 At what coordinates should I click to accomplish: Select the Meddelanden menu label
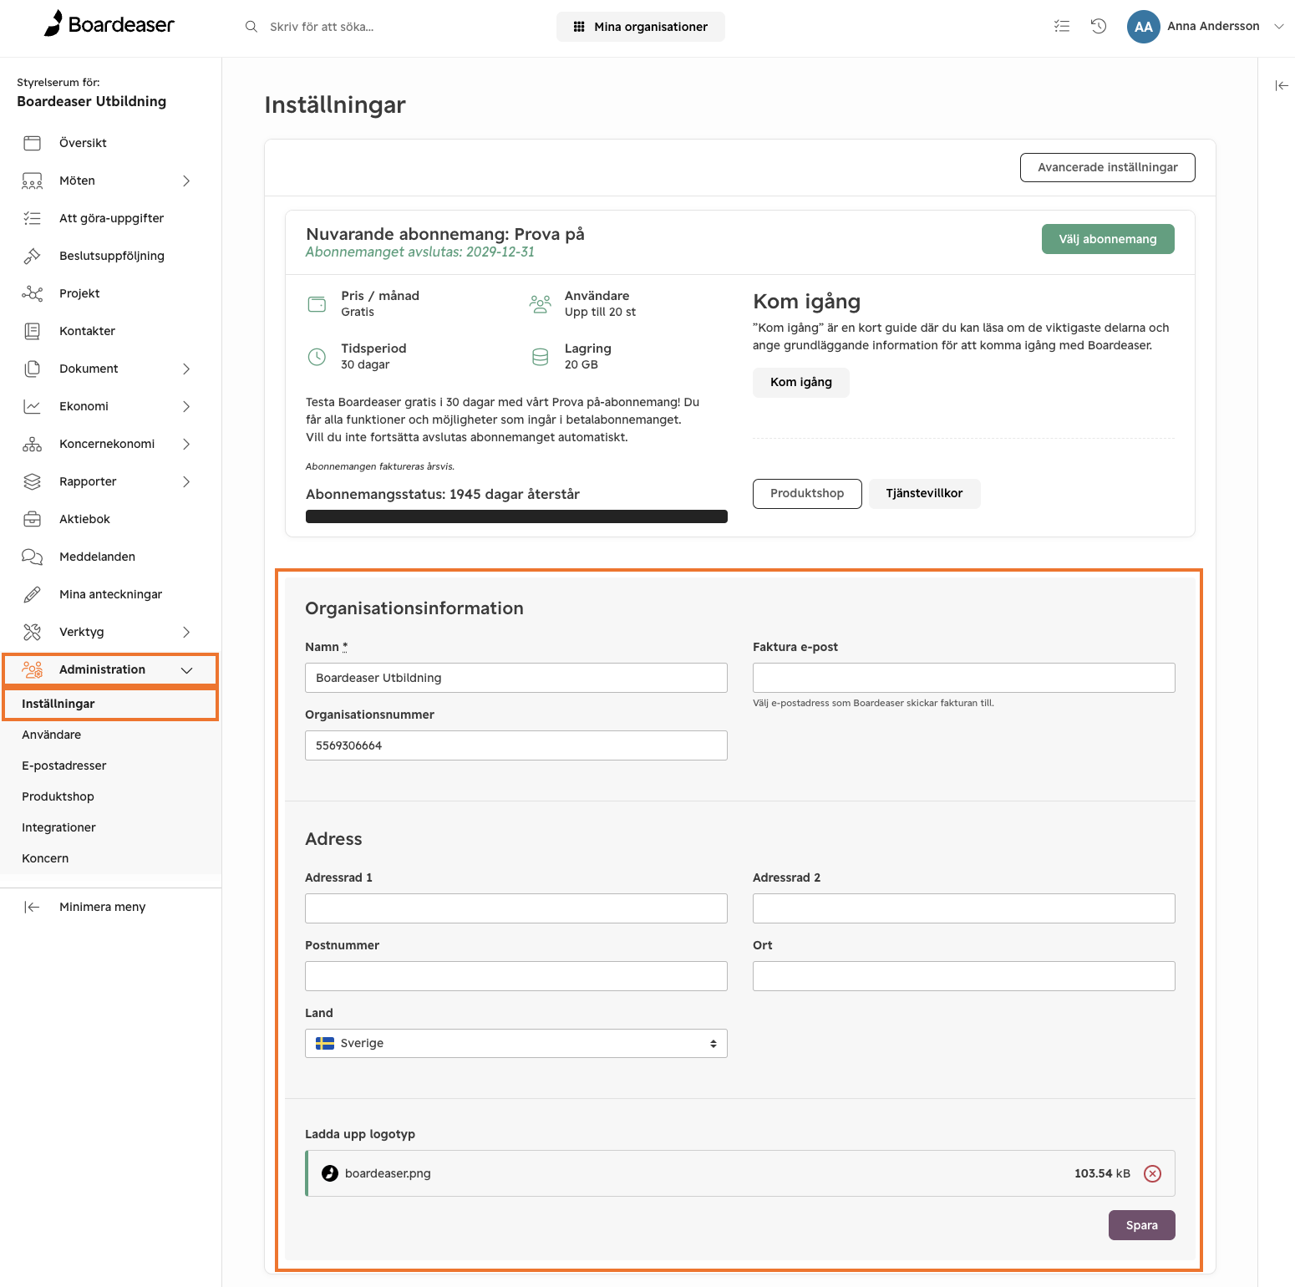coord(97,557)
